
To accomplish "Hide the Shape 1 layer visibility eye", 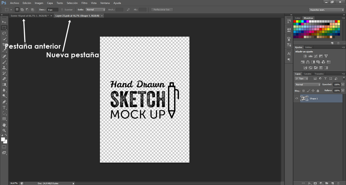I will [296, 98].
